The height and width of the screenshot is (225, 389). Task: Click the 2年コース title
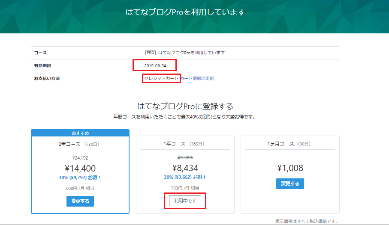click(70, 144)
